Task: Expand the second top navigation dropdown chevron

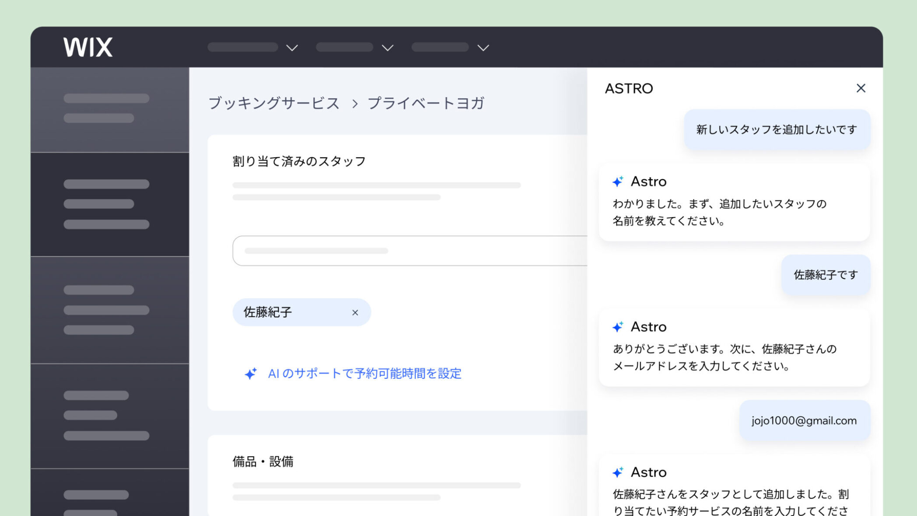Action: (388, 48)
